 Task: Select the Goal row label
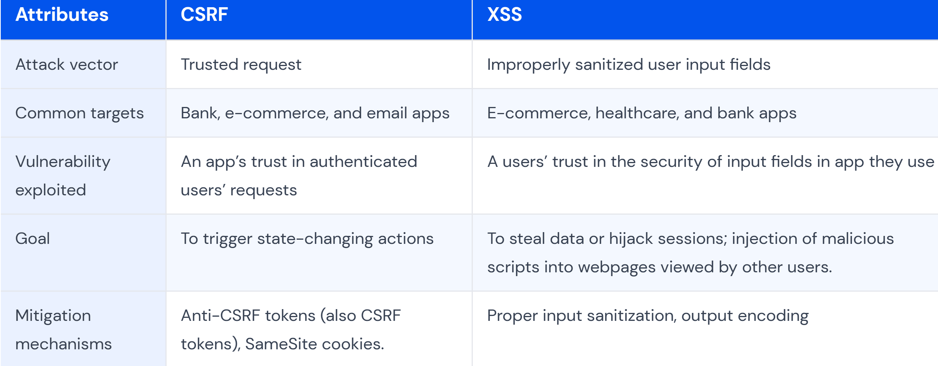(33, 239)
